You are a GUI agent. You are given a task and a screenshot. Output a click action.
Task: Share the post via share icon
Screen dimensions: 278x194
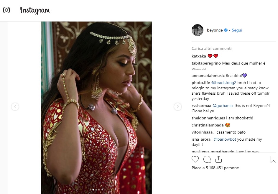(x=218, y=160)
